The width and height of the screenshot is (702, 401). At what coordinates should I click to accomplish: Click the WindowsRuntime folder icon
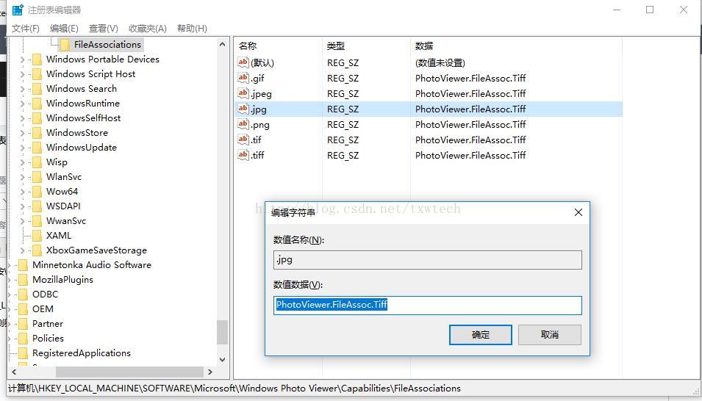(37, 104)
